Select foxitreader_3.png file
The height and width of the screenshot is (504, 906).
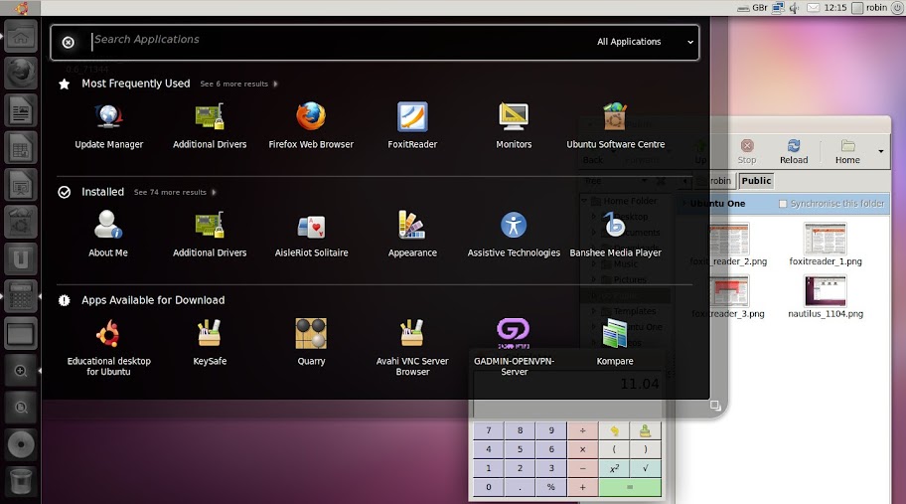pyautogui.click(x=728, y=296)
